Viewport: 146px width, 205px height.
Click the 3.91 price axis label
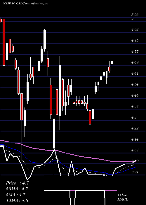click(x=135, y=172)
